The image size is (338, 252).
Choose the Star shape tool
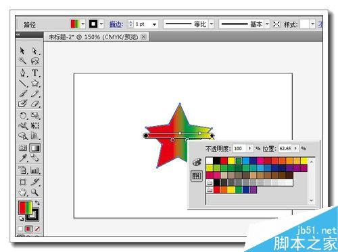[x=35, y=83]
